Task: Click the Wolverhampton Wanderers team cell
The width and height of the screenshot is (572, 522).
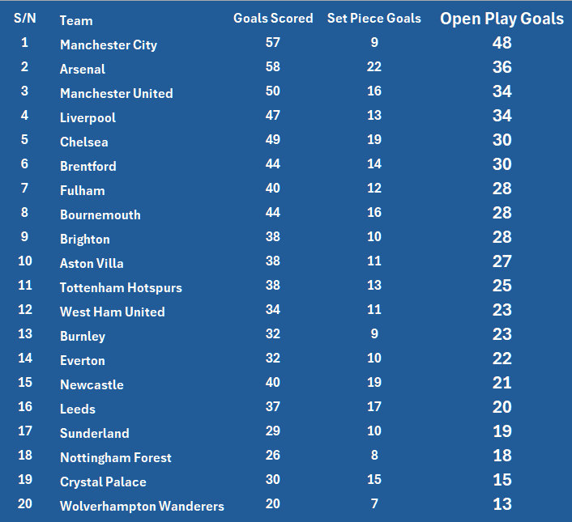Action: pyautogui.click(x=142, y=506)
